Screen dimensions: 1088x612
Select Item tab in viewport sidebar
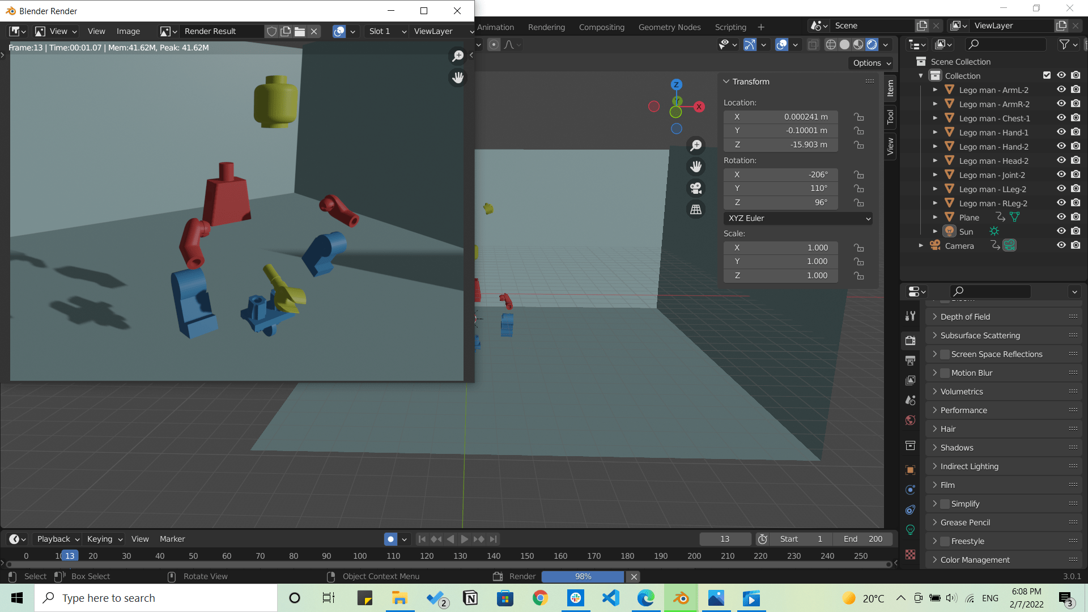(890, 88)
